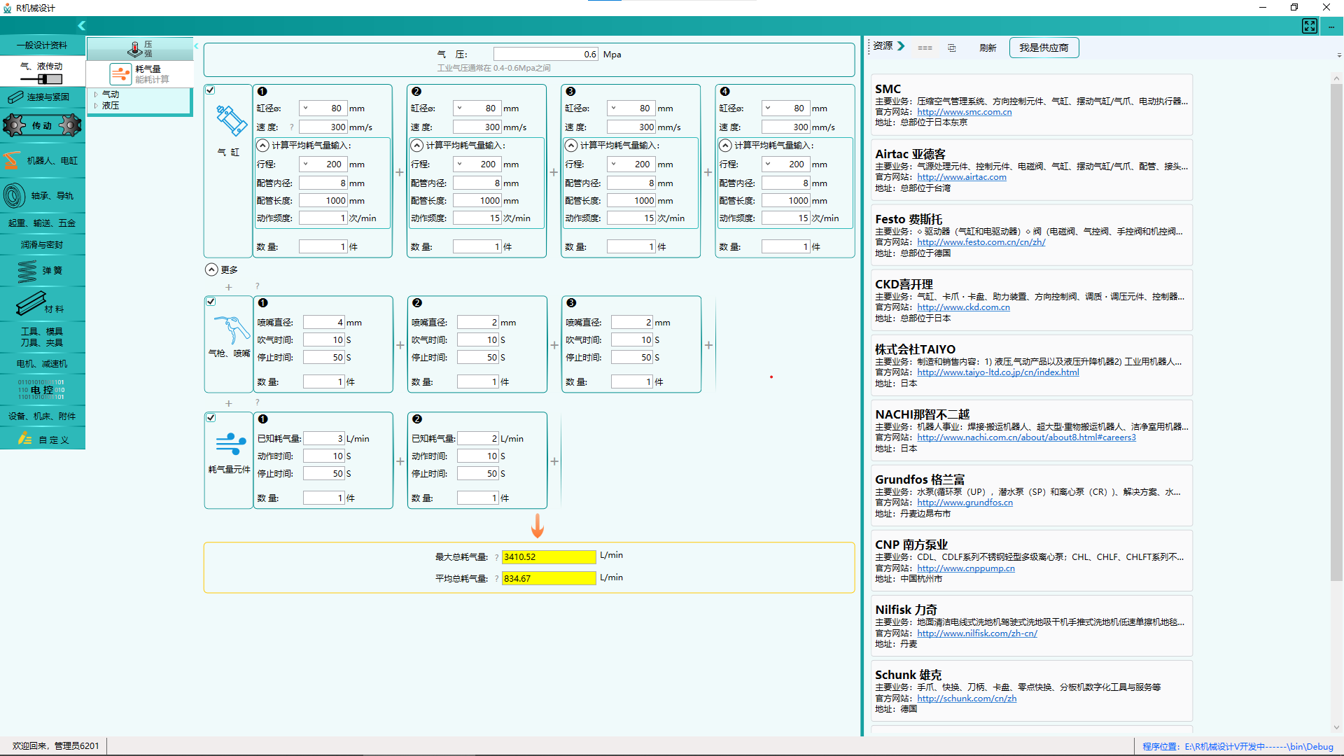1344x756 pixels.
Task: Expand the 气动 tree node
Action: [x=96, y=94]
